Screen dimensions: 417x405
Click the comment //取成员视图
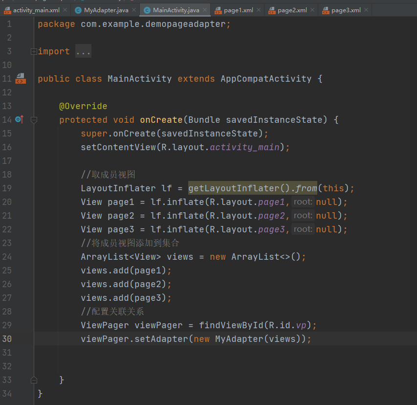pos(108,175)
